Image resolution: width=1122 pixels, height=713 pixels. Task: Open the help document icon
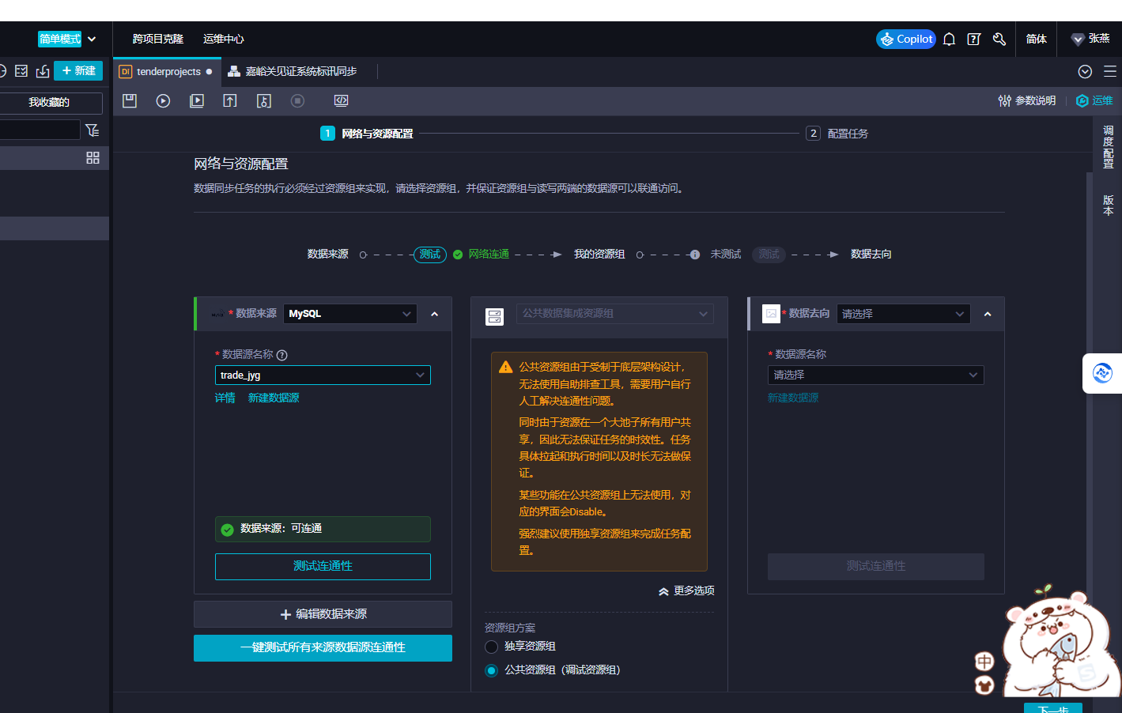[x=974, y=39]
